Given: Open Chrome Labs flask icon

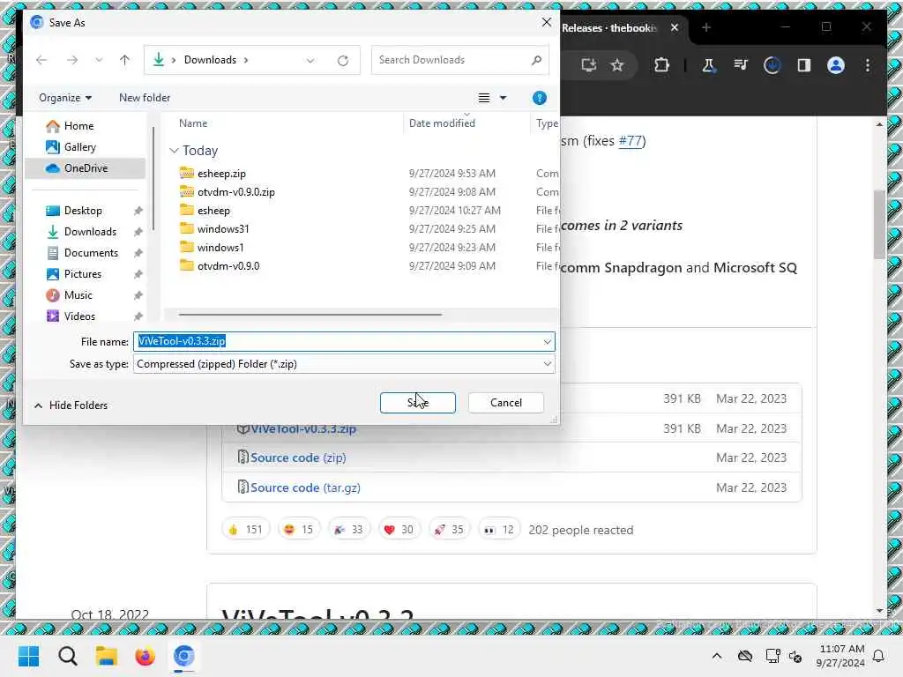Looking at the screenshot, I should pos(708,65).
